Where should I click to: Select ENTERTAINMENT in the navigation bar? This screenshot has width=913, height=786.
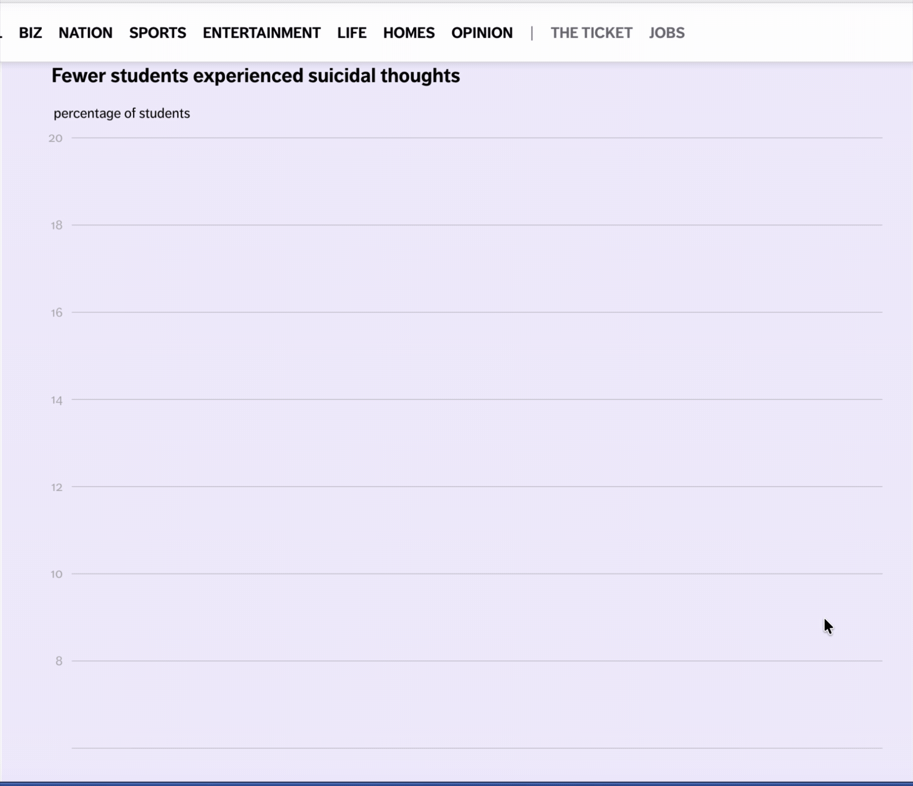(262, 33)
